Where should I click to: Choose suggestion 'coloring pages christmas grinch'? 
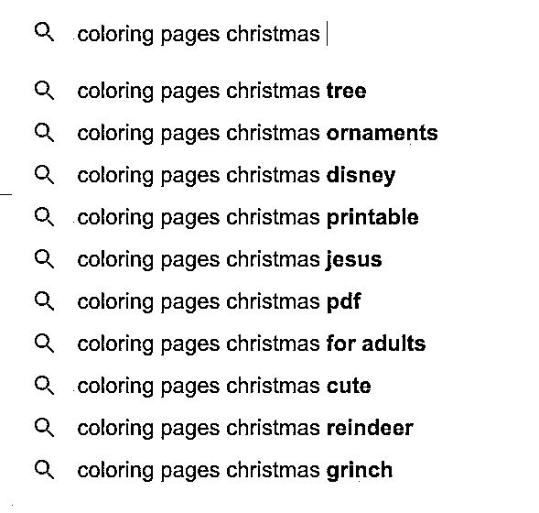point(235,470)
